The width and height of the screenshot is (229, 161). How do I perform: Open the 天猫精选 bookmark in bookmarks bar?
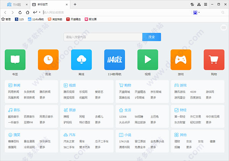(73, 19)
